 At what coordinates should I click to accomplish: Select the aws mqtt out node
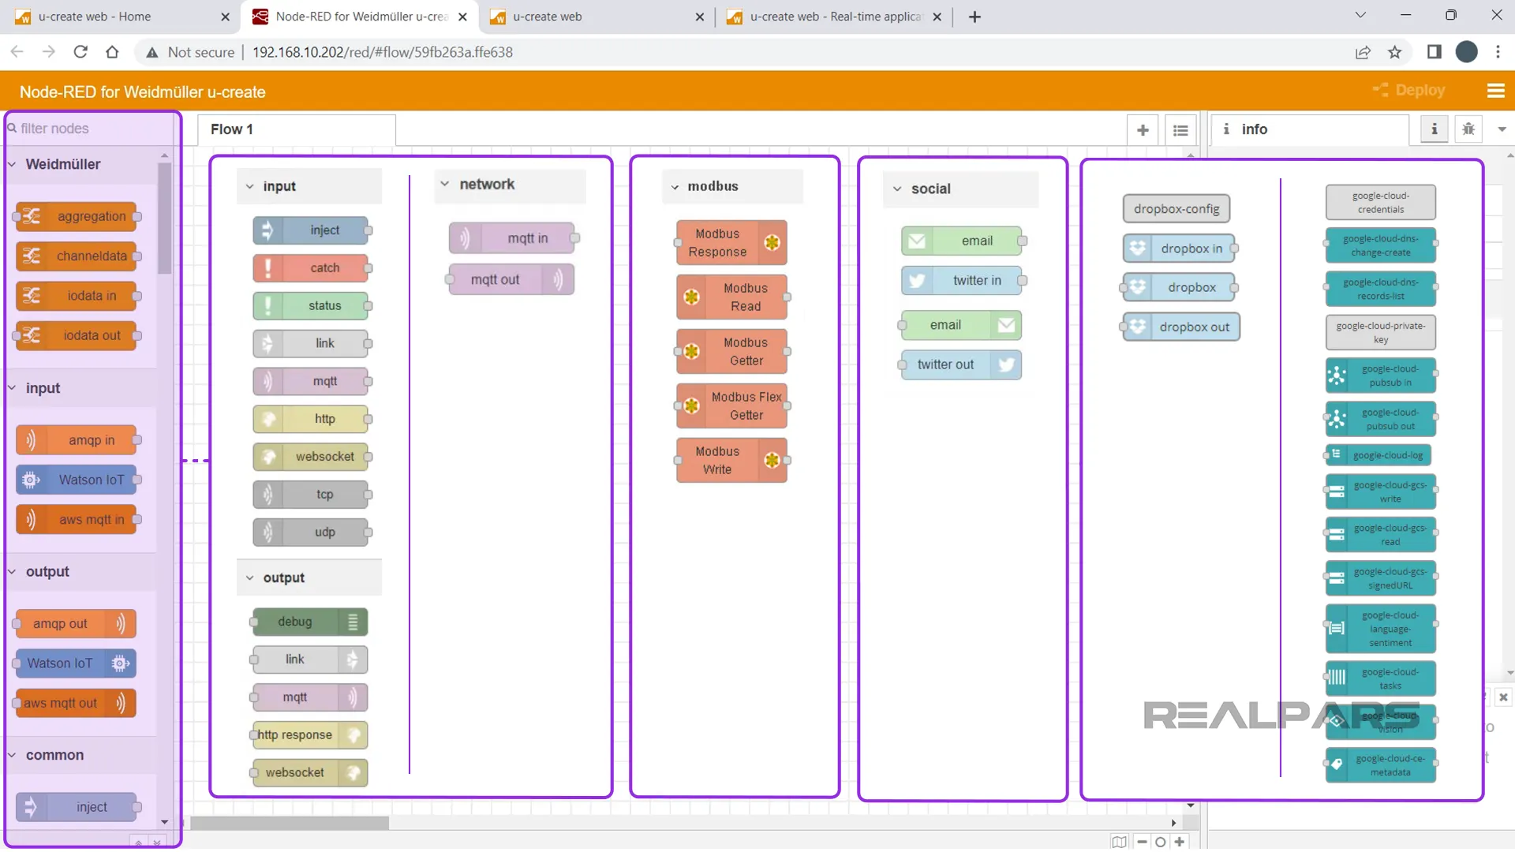pyautogui.click(x=77, y=704)
